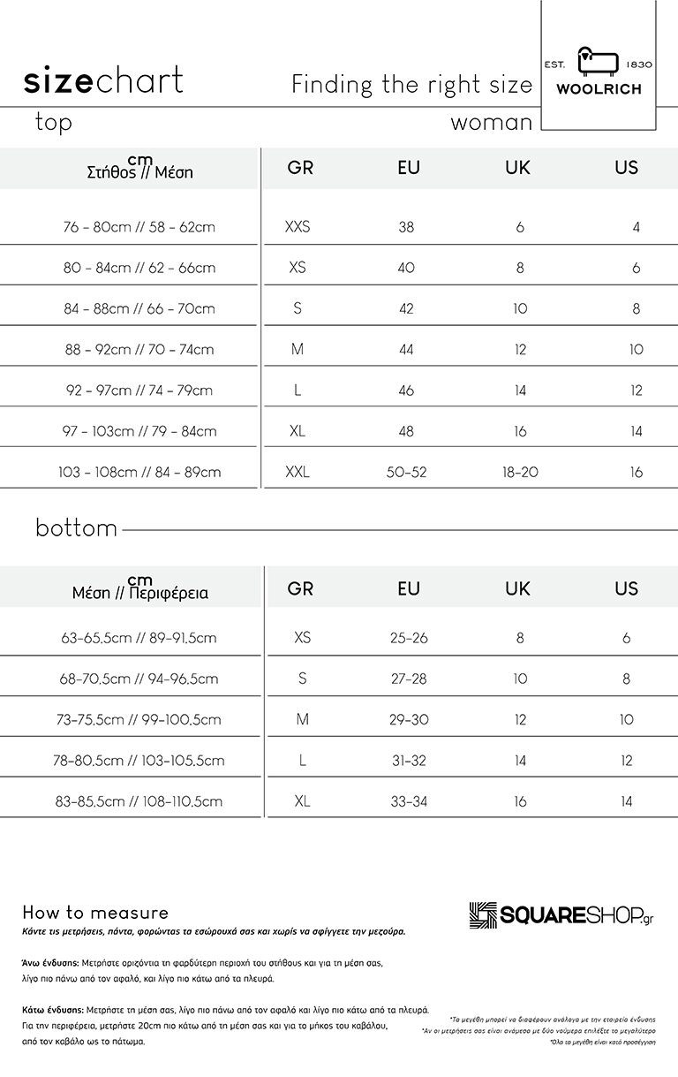Click UK size 18-20 in top table
This screenshot has height=1077, width=678.
coord(520,473)
